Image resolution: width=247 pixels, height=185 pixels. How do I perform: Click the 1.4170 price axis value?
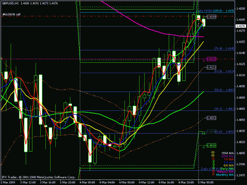tap(241, 31)
